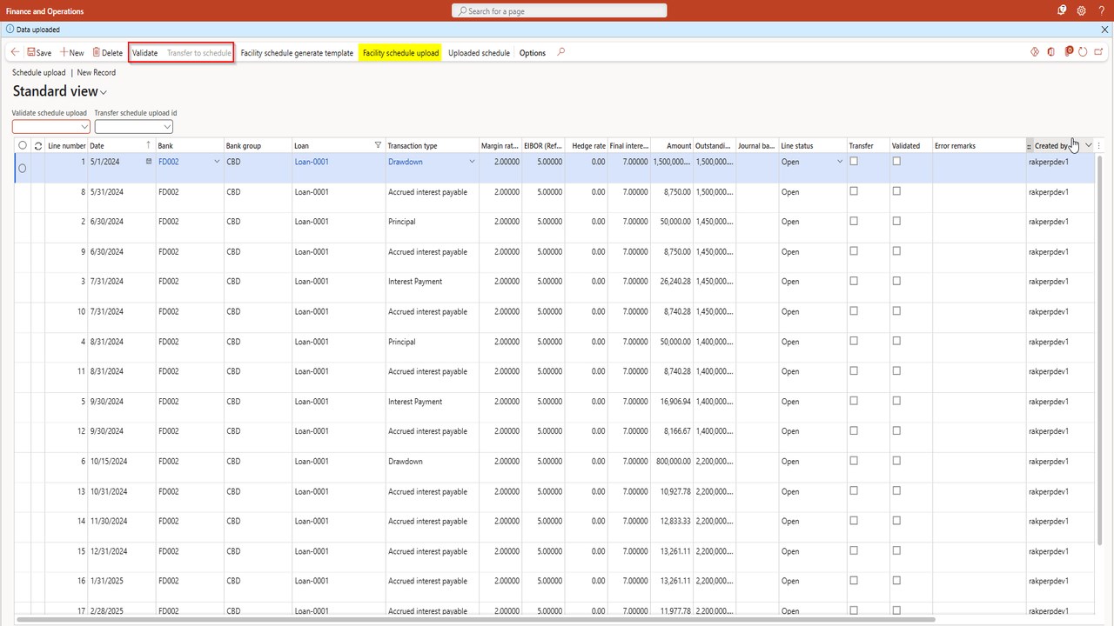
Task: Open the attachments icon with zero badge
Action: 1069,52
